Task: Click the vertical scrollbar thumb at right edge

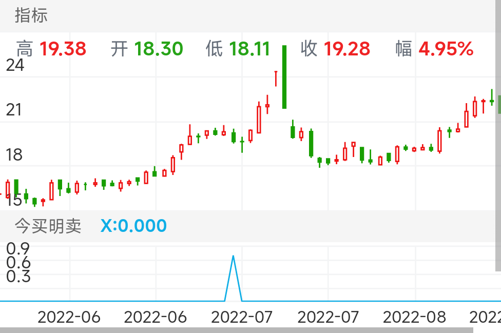Action: [x=498, y=135]
